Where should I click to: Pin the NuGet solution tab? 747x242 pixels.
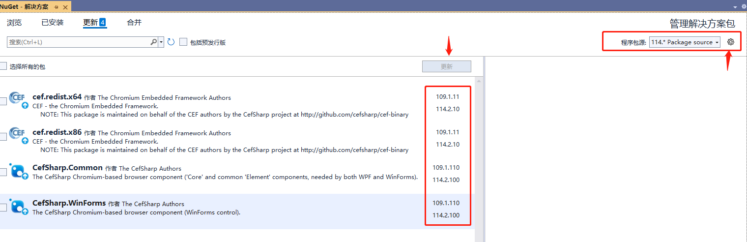pyautogui.click(x=57, y=6)
